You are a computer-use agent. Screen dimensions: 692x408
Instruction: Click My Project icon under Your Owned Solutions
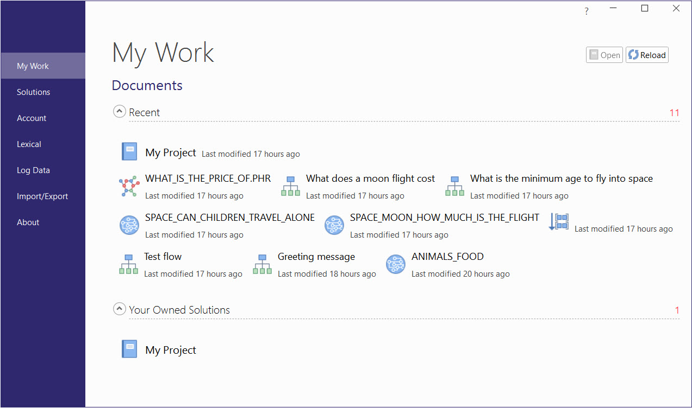(129, 349)
